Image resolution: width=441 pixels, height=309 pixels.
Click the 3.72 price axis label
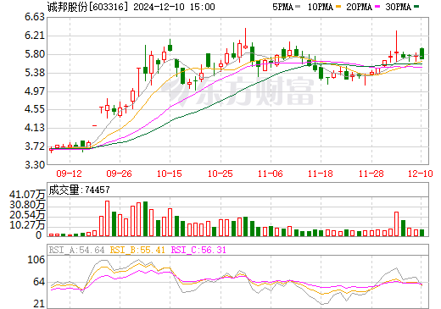pyautogui.click(x=35, y=146)
